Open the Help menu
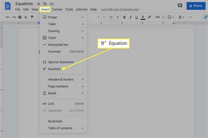This screenshot has width=208, height=138. (x=94, y=10)
